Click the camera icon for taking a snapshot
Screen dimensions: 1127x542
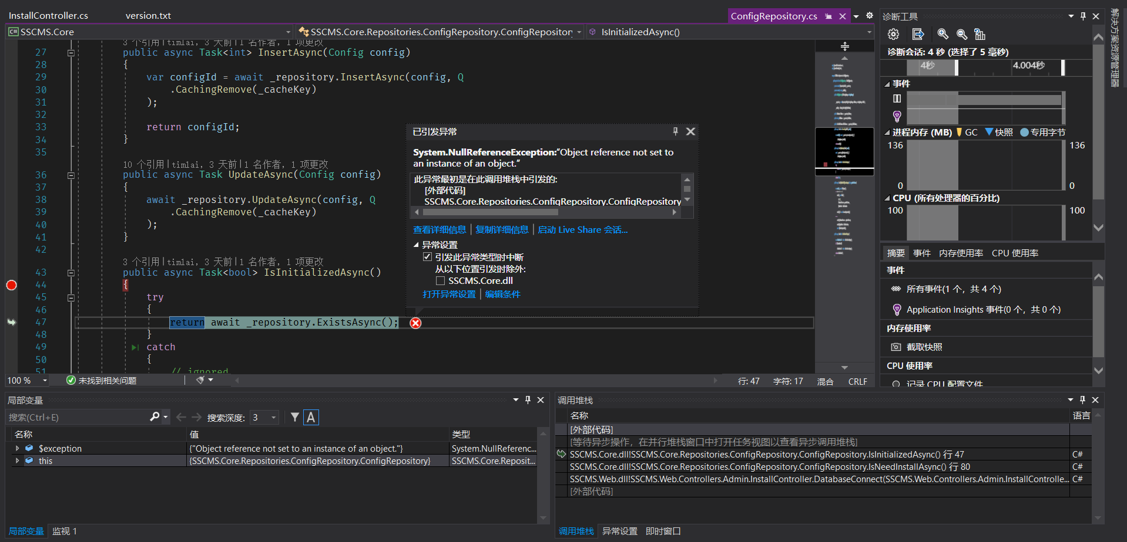coord(895,347)
